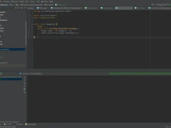This screenshot has width=171, height=128.
Task: Click the green test progress bar
Action: coord(140,74)
